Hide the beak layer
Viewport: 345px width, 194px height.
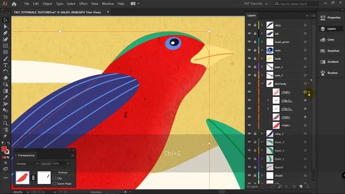click(249, 59)
